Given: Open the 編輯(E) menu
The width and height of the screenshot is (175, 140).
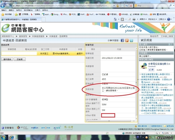Looking at the screenshot, I should (11, 10).
